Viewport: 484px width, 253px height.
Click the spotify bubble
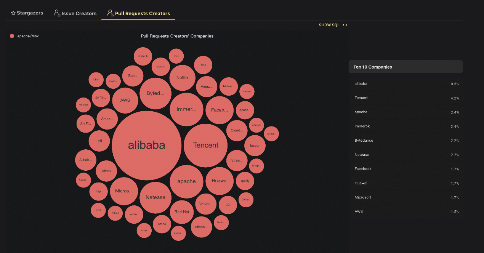click(245, 181)
